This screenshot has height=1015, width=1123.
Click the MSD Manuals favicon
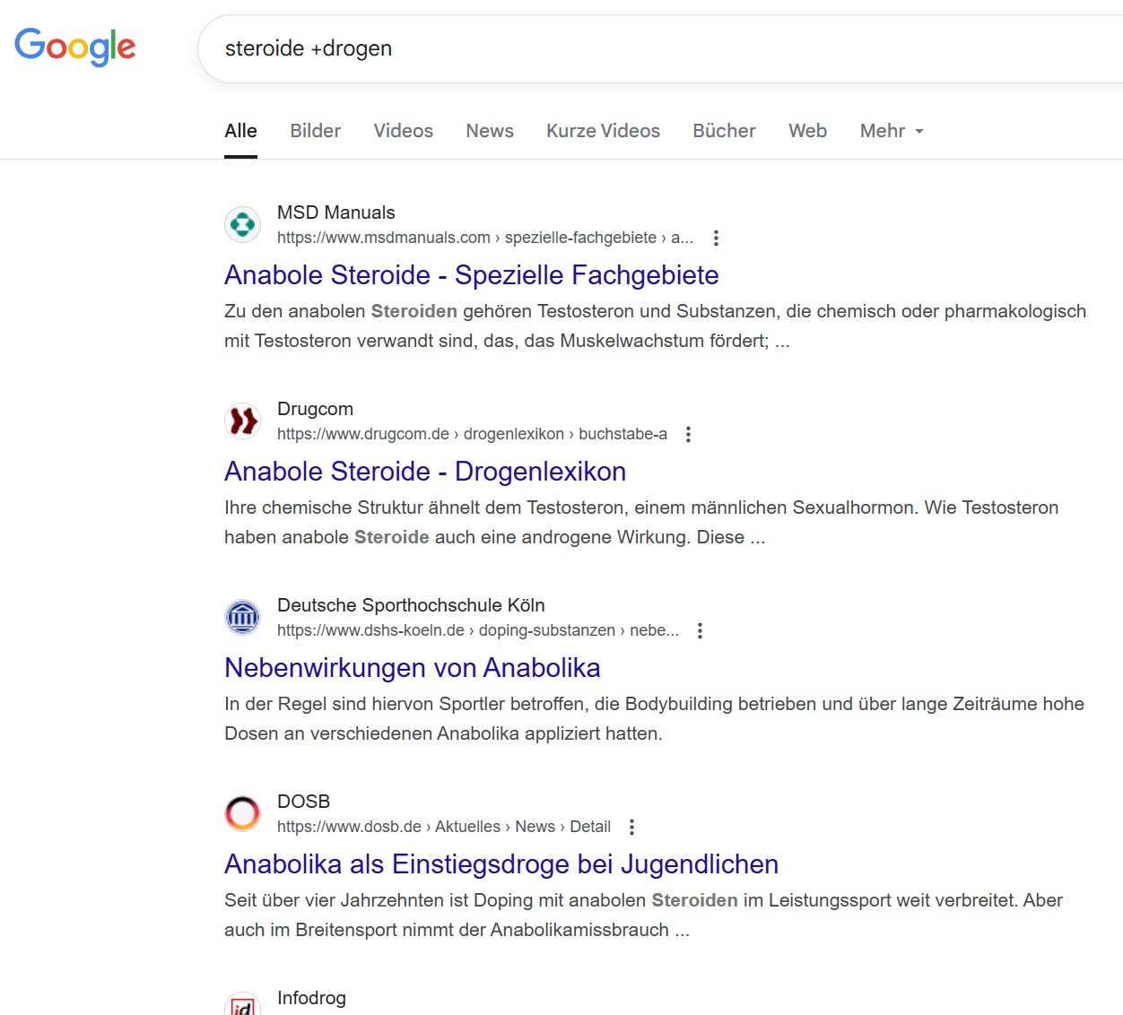pyautogui.click(x=242, y=224)
